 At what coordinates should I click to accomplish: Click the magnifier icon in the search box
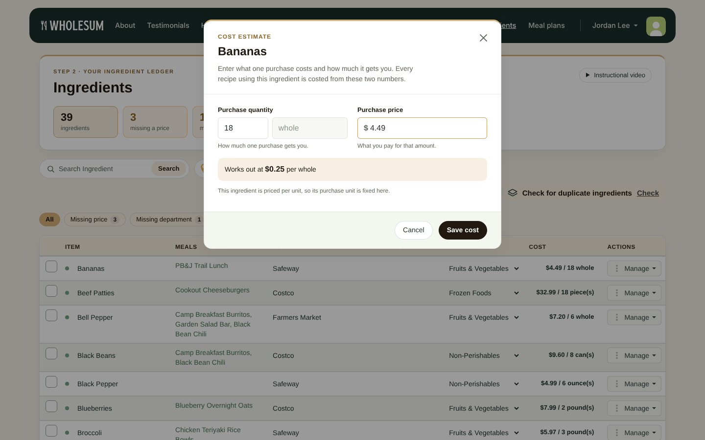[51, 169]
